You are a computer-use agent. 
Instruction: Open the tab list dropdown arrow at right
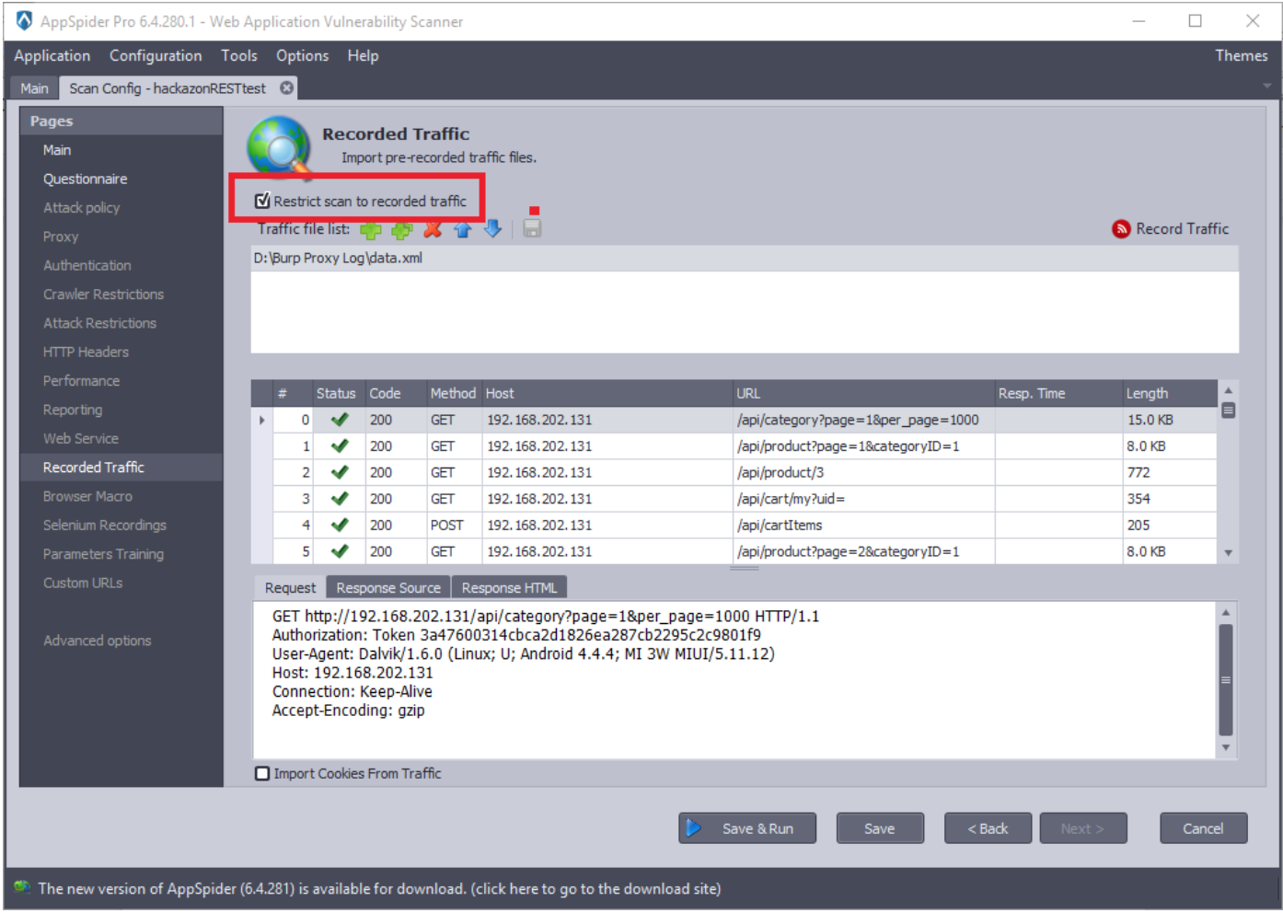click(1267, 86)
